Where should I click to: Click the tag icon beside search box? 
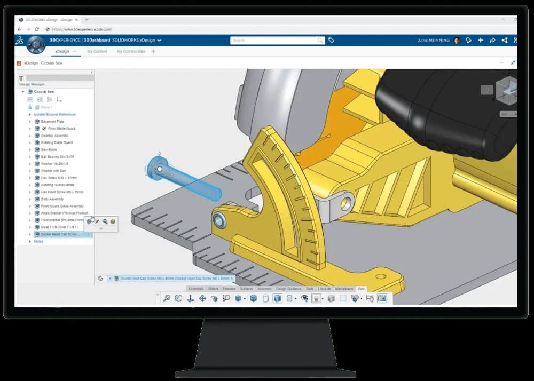coord(331,40)
